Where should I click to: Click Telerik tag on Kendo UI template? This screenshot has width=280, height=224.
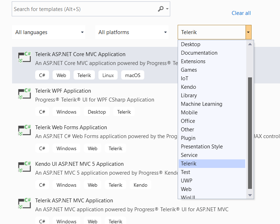pyautogui.click(x=115, y=185)
